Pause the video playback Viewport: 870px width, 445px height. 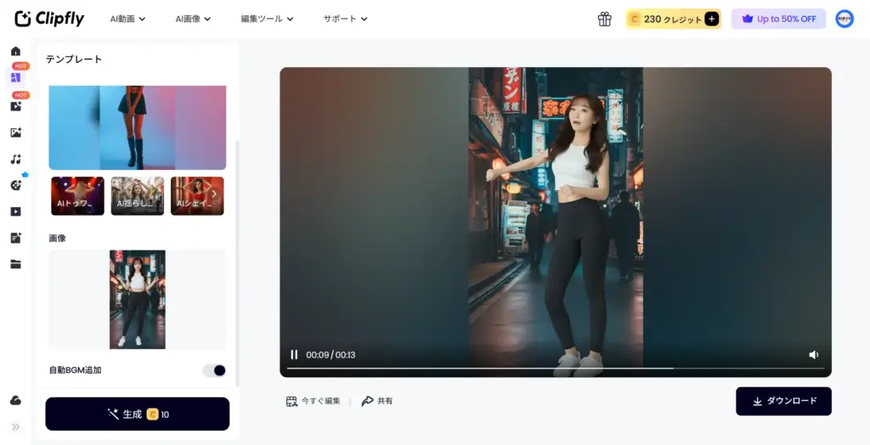pos(294,355)
